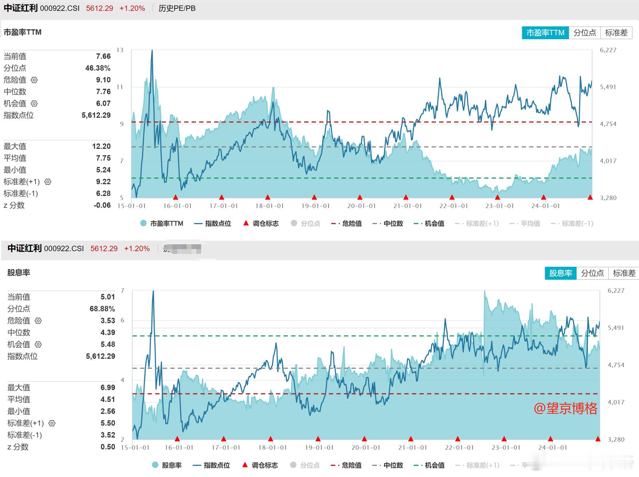
Task: Click 17-01-01 rebalance marker in 市盈率TTM chart
Action: (x=222, y=197)
